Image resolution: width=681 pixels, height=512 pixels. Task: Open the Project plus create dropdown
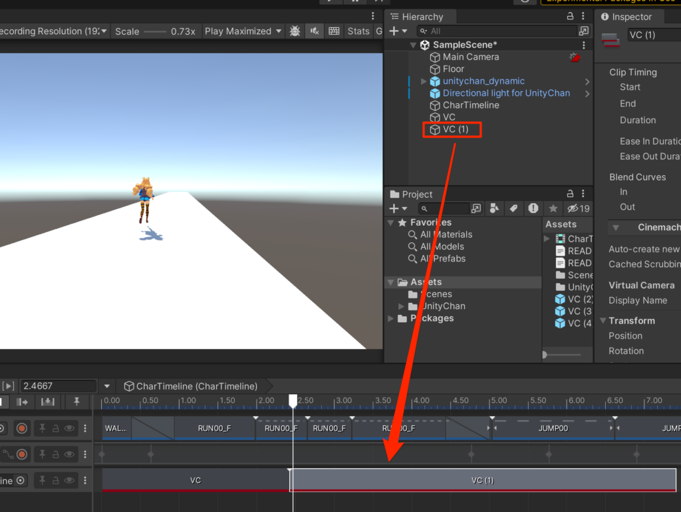click(x=398, y=208)
